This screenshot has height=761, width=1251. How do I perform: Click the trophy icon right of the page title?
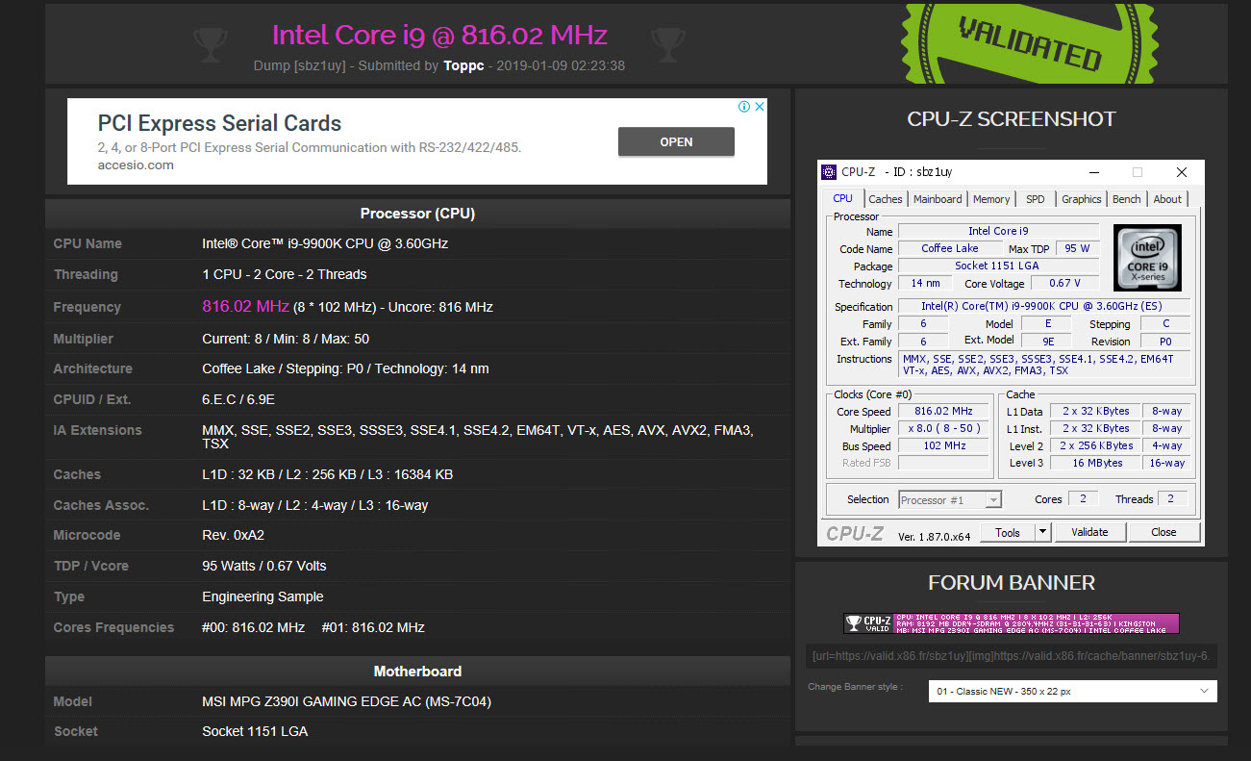668,42
